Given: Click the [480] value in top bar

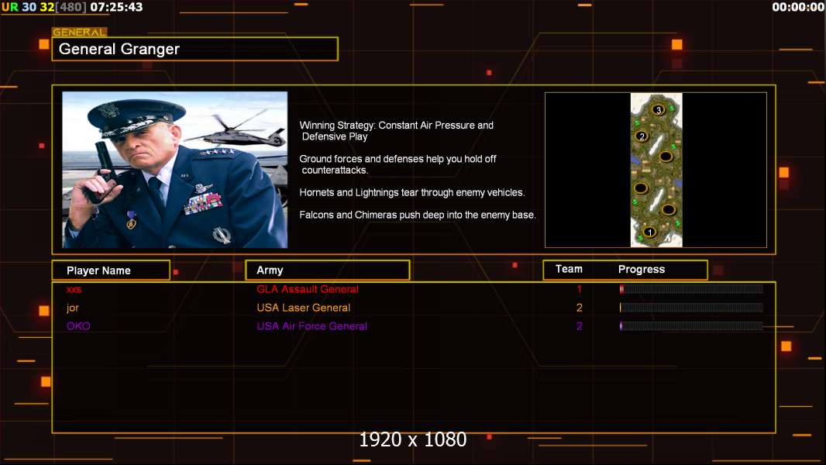Looking at the screenshot, I should (x=71, y=7).
